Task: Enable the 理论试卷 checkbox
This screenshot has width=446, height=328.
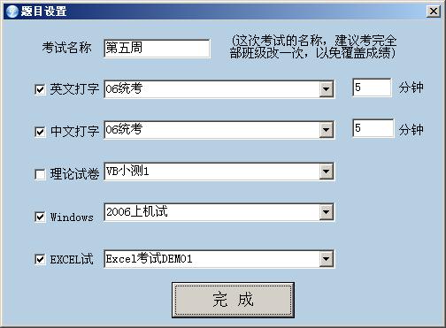Action: click(x=40, y=174)
